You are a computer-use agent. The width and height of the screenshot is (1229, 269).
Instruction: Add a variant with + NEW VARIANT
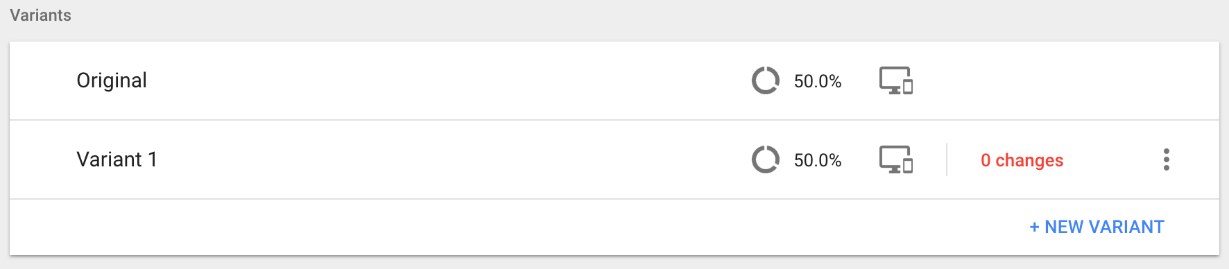(1097, 227)
